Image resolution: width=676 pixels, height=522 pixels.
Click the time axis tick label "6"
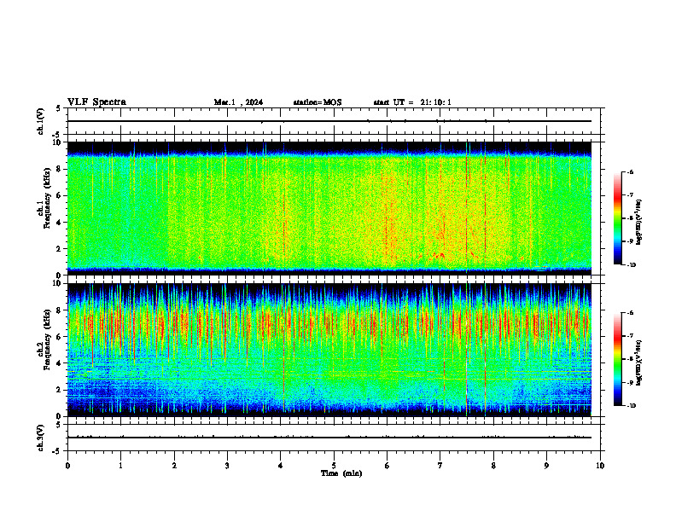pos(388,466)
